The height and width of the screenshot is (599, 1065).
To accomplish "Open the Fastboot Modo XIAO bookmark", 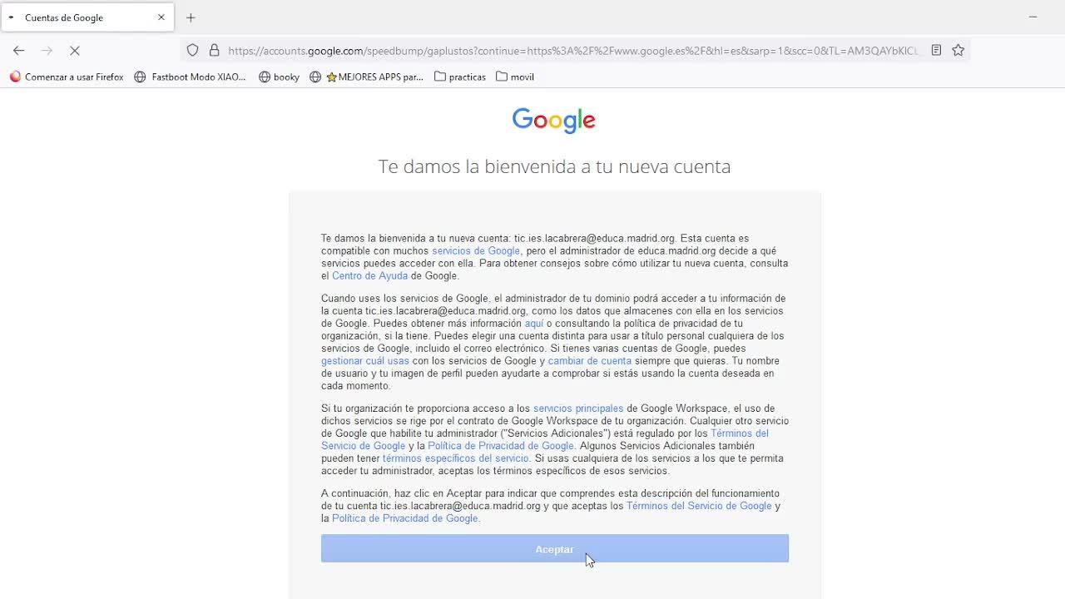I will point(191,77).
